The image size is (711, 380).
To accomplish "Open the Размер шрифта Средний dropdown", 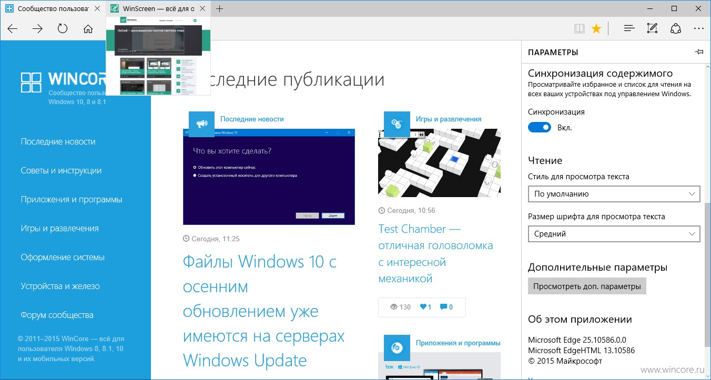I will pos(614,234).
